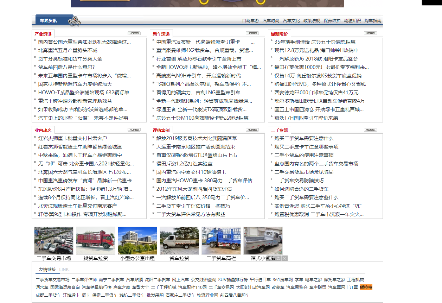
Task: Close the small advertisement with the × button
Action: click(284, 258)
